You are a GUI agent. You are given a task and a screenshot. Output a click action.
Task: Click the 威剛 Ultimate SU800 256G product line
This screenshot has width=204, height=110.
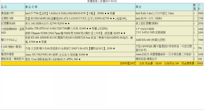[75, 33]
